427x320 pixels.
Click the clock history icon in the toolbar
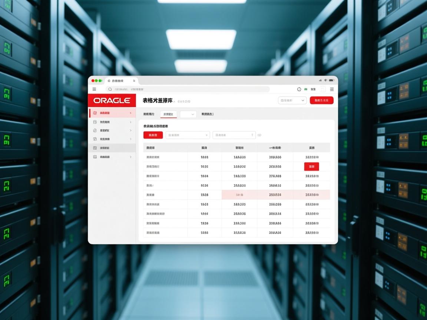(x=298, y=89)
